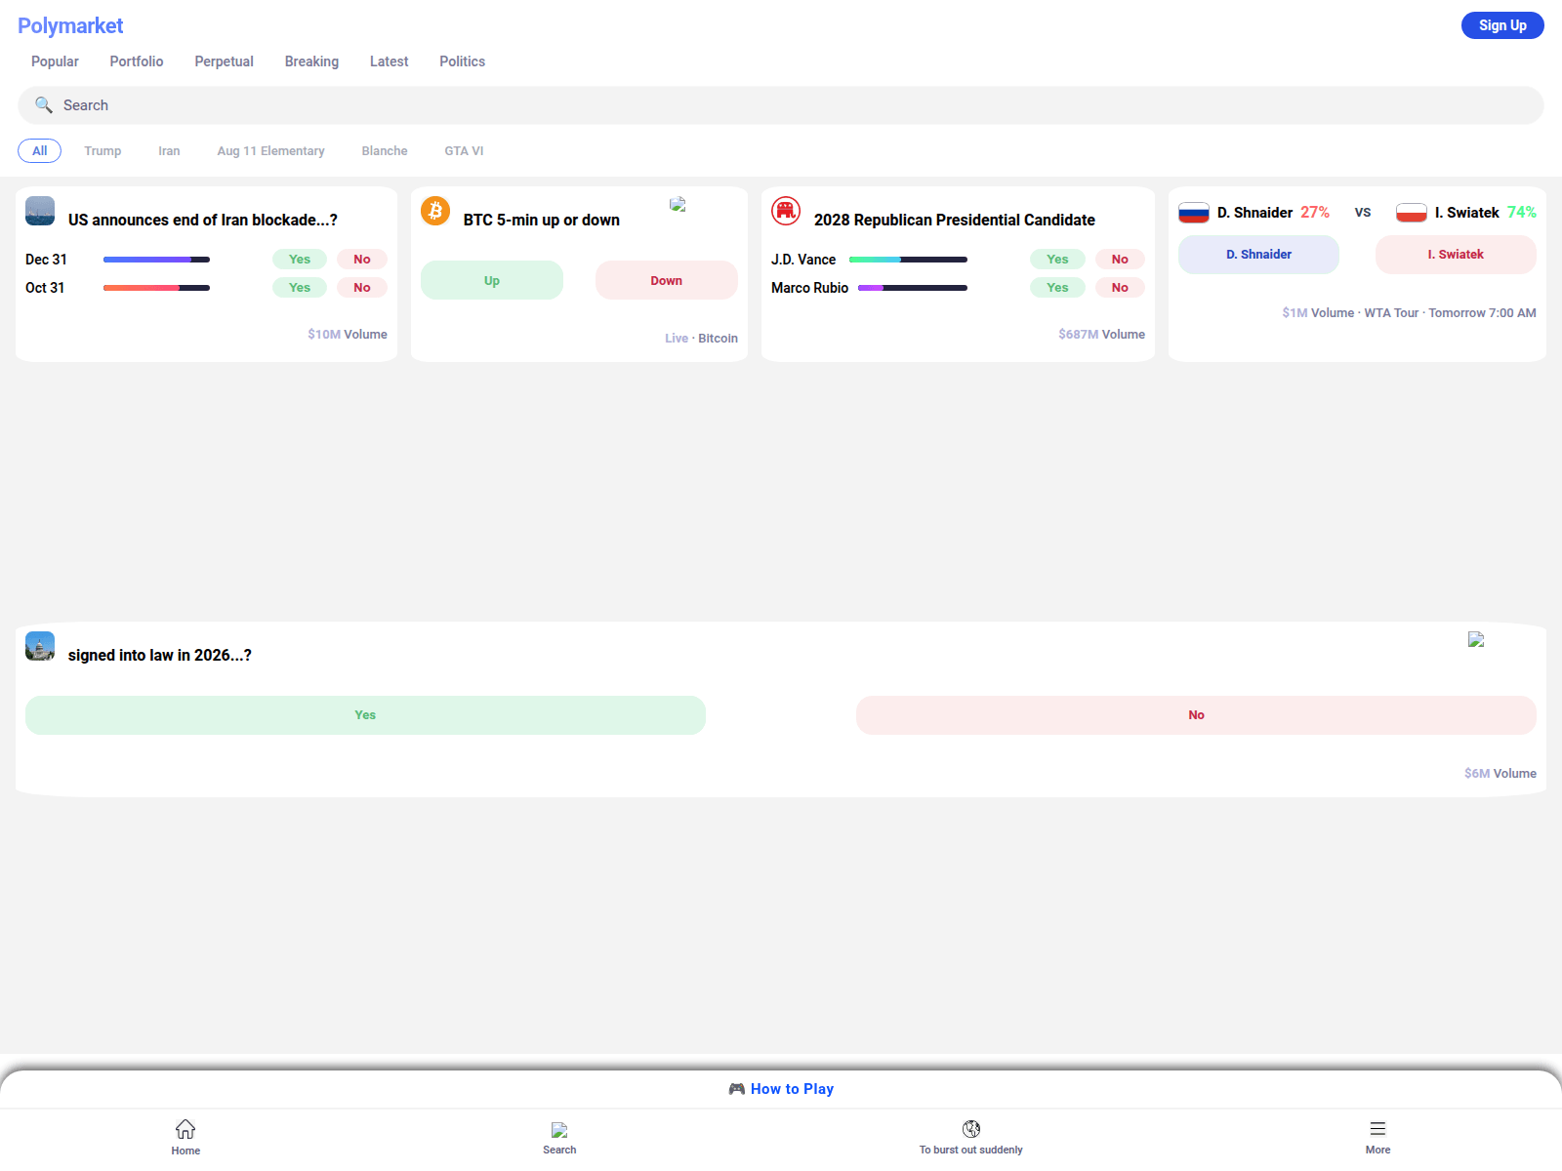1562x1171 pixels.
Task: Click the Polish flag icon by Swiatek
Action: point(1412,213)
